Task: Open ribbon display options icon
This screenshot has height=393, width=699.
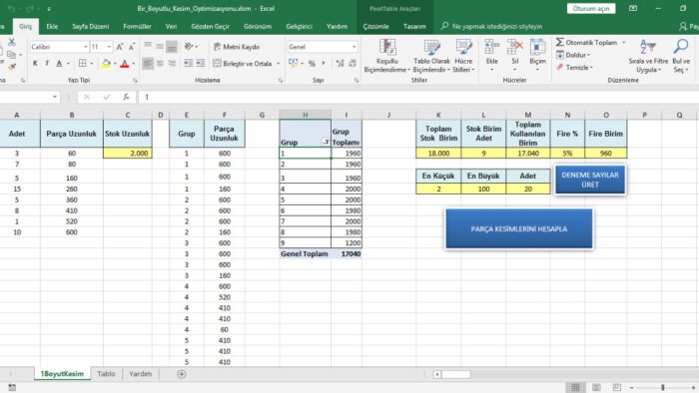Action: tap(632, 8)
